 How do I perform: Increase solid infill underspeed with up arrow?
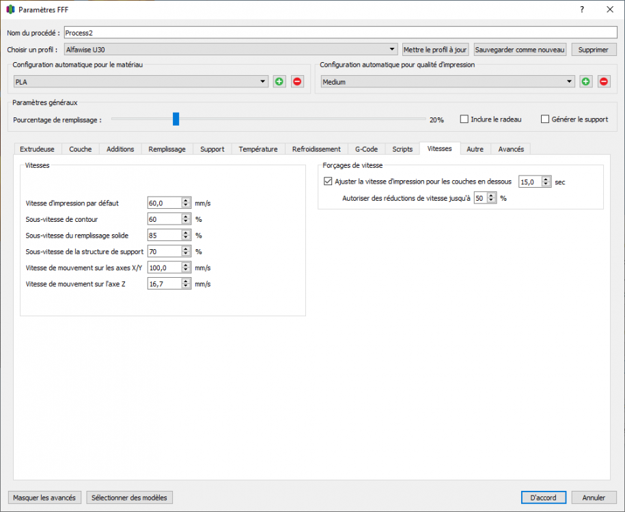click(x=186, y=233)
